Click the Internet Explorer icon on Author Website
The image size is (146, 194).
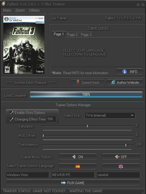pyautogui.click(x=113, y=83)
